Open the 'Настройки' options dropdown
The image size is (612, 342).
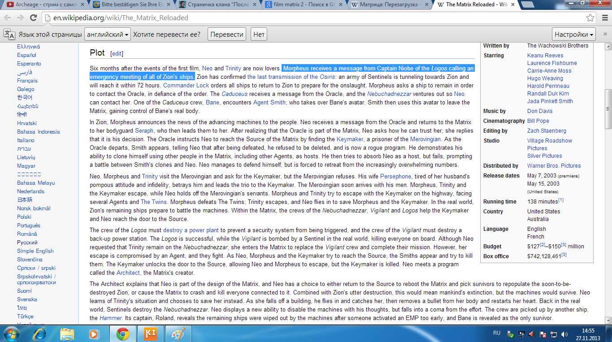(574, 35)
